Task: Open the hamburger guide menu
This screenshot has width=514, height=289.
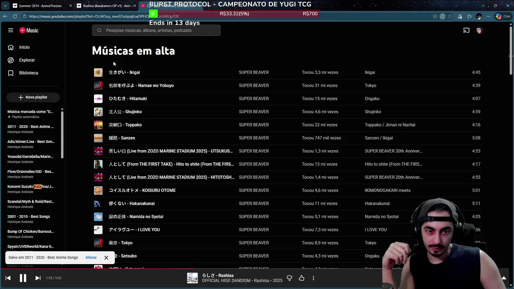Action: click(x=11, y=31)
